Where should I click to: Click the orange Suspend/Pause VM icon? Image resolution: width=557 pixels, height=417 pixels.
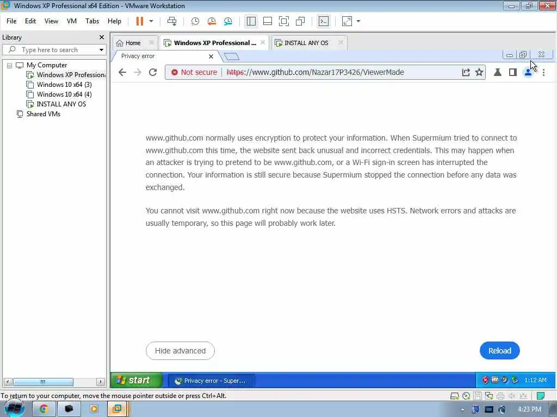point(140,21)
